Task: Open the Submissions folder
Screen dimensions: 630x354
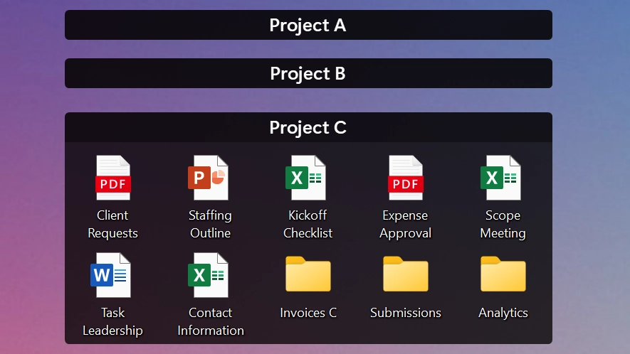Action: (406, 274)
